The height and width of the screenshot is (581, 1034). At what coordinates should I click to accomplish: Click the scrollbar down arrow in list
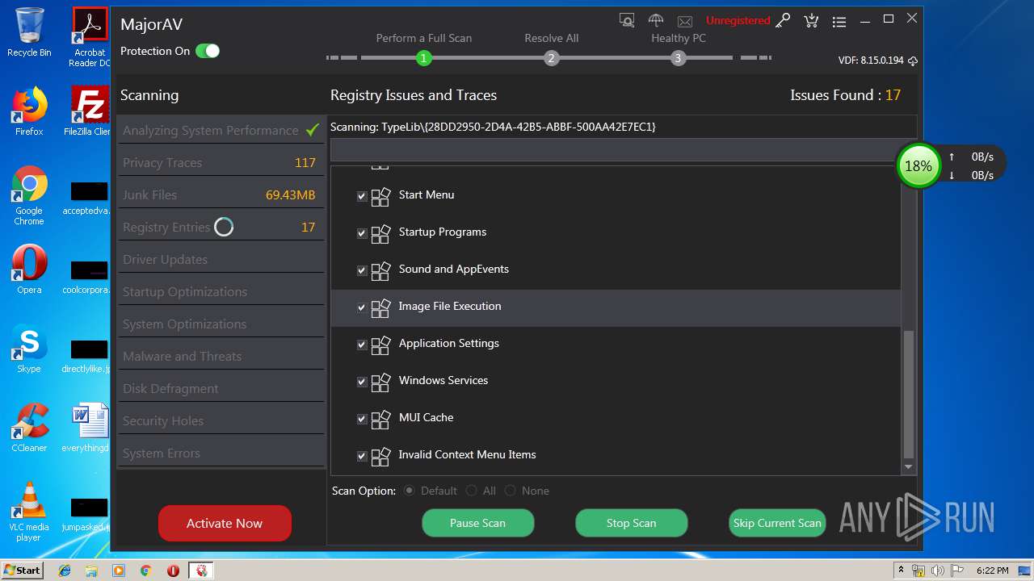tap(908, 467)
